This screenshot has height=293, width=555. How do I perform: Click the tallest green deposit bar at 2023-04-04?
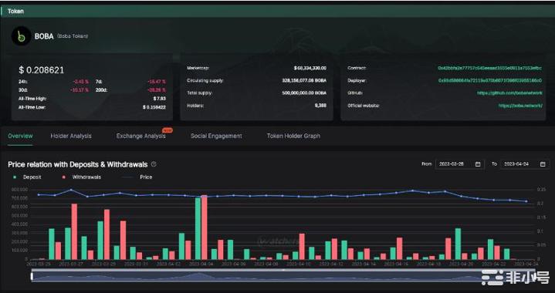198,229
